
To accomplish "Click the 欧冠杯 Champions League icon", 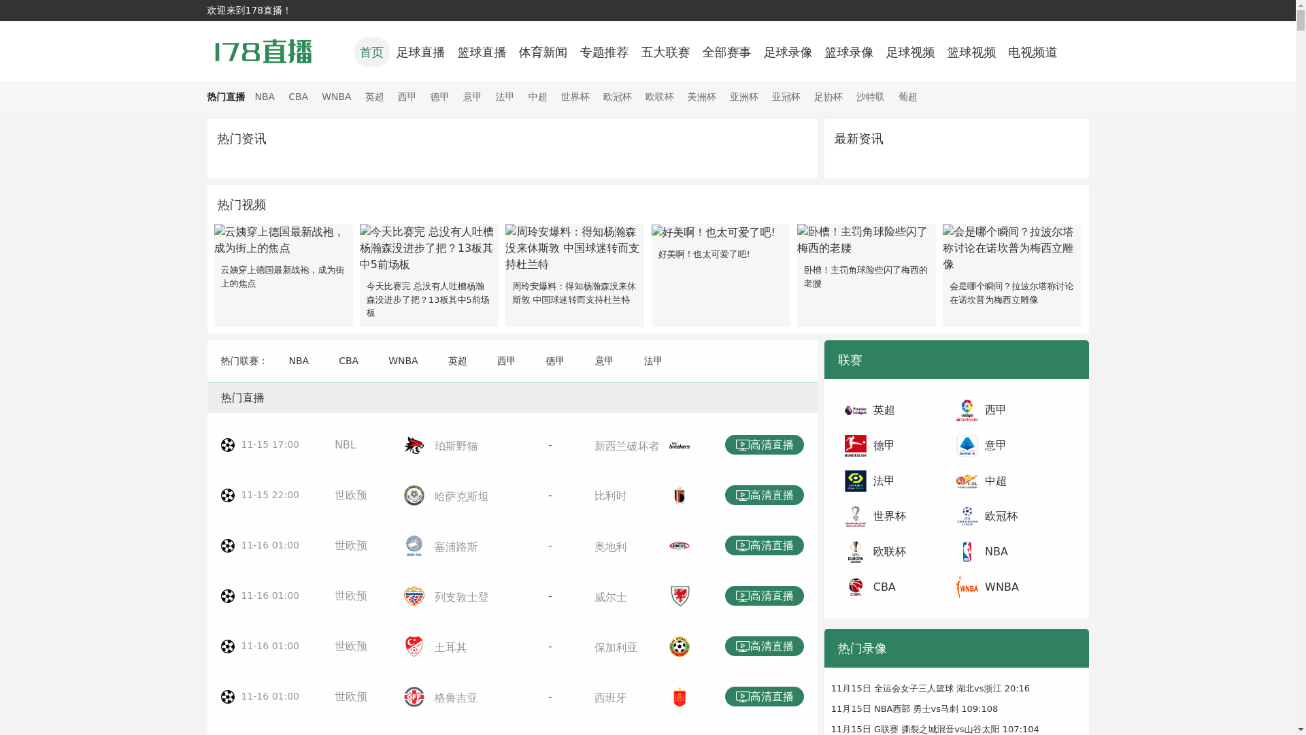I will 967,517.
